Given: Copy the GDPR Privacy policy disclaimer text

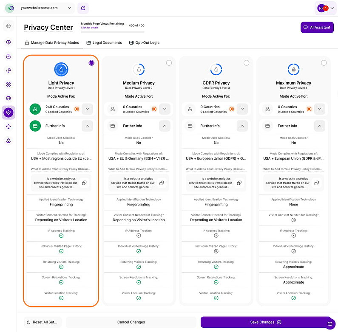Looking at the screenshot, I should (x=239, y=183).
